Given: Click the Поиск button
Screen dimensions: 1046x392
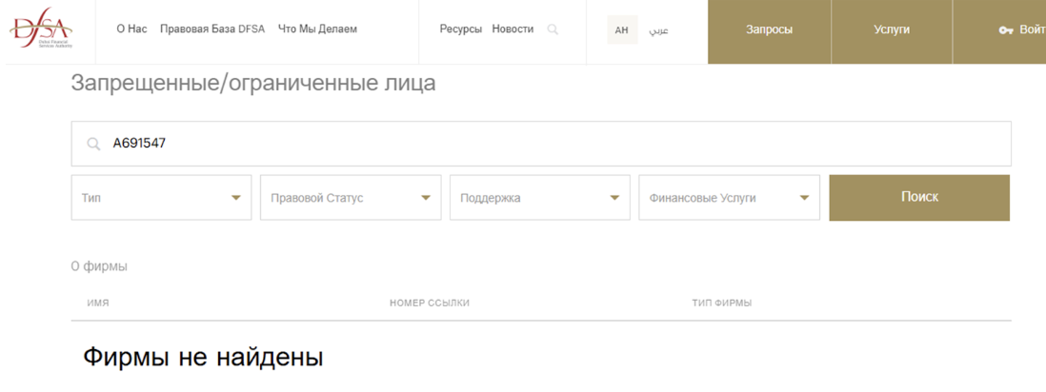Looking at the screenshot, I should pyautogui.click(x=919, y=197).
